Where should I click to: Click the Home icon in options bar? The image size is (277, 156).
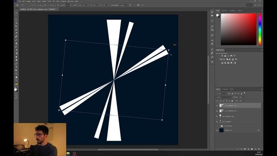17,5
